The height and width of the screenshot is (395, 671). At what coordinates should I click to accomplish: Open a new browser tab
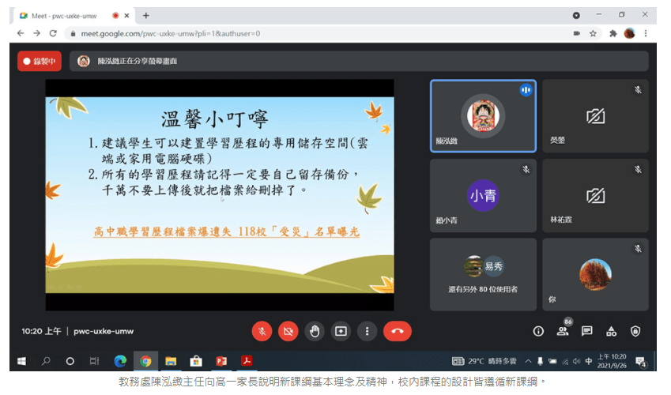[146, 15]
